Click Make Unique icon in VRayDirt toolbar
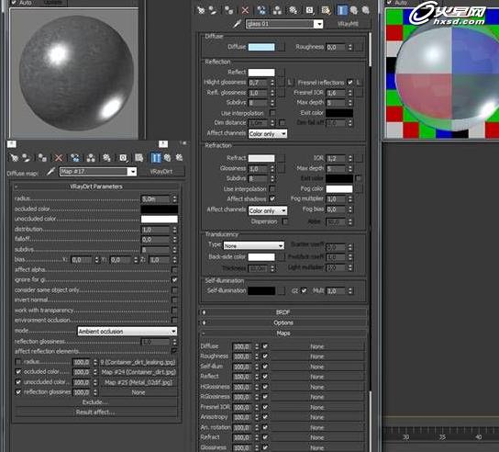This screenshot has width=499, height=452. pyautogui.click(x=91, y=158)
